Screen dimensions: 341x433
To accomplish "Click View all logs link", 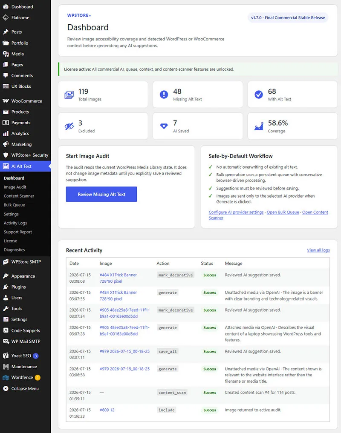I will 318,250.
